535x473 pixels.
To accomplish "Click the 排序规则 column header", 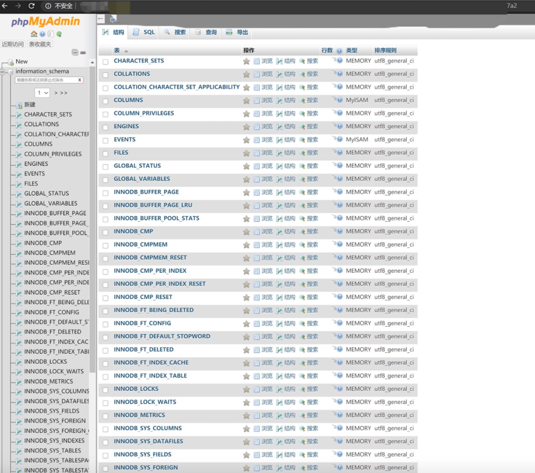I will 385,50.
